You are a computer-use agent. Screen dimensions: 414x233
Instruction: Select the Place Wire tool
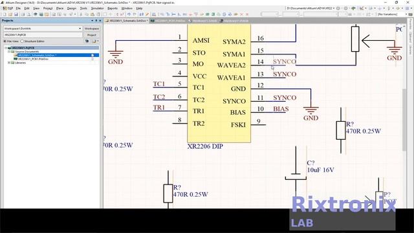point(162,14)
